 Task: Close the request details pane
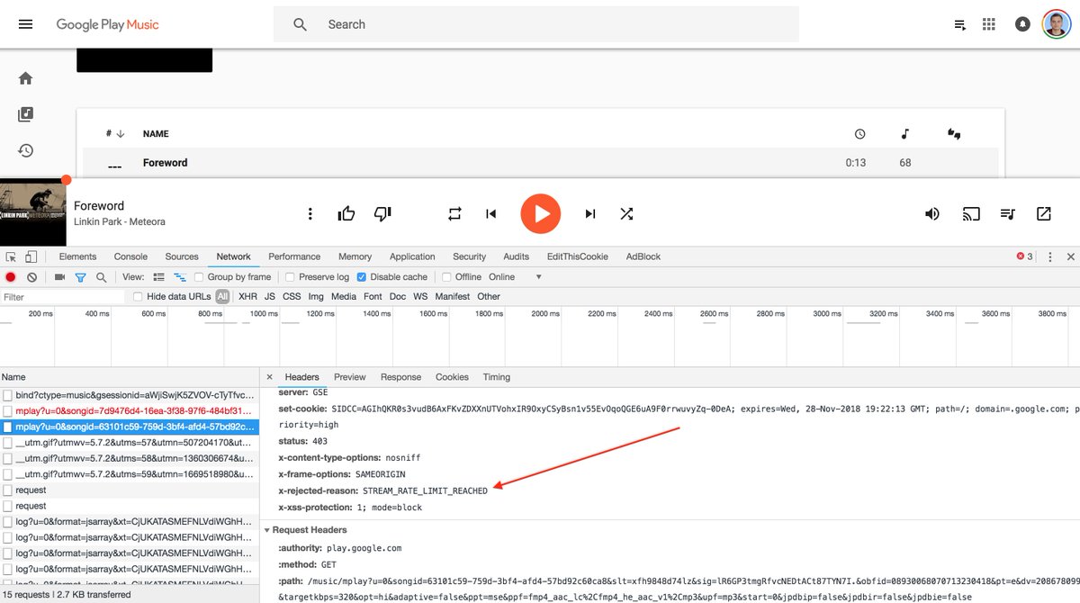269,377
